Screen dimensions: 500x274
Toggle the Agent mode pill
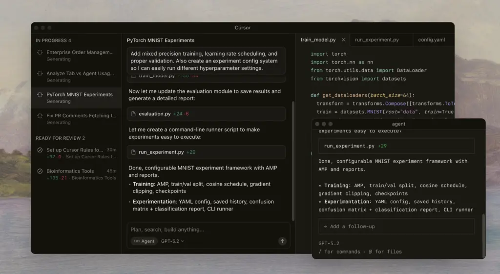coord(144,241)
